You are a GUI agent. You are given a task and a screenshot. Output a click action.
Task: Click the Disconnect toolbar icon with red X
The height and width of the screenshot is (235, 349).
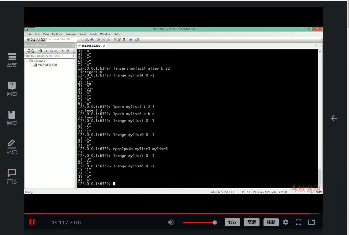pos(43,39)
